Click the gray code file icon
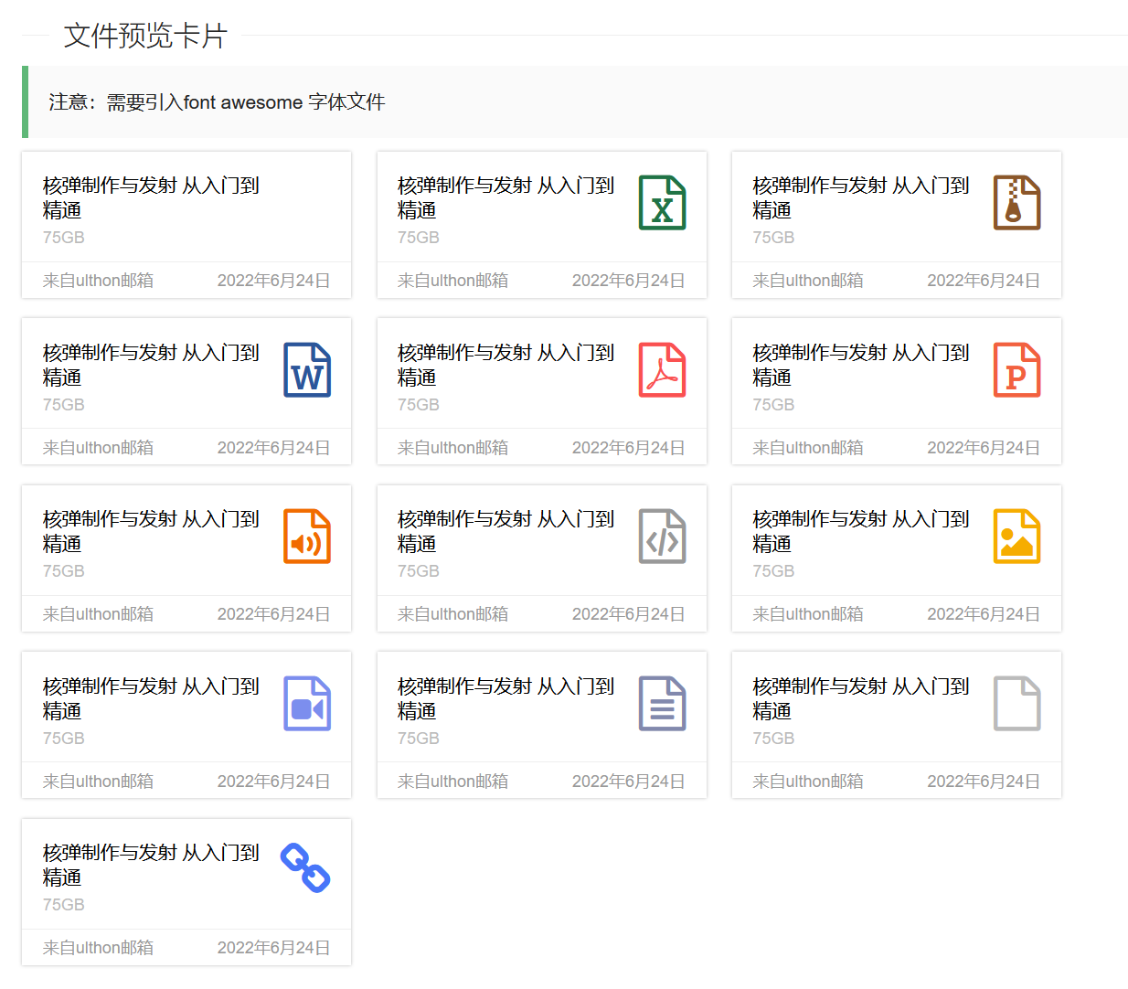1128x989 pixels. click(662, 536)
